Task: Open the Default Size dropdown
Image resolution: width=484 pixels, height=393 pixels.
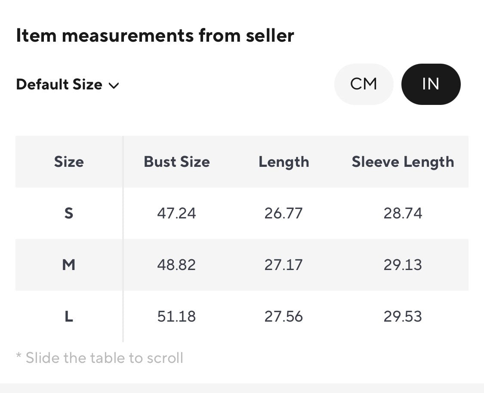Action: pos(68,85)
